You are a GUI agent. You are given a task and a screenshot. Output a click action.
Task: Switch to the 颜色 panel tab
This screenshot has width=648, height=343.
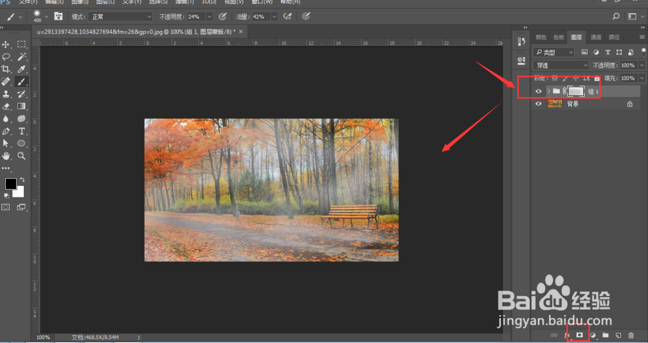click(x=540, y=37)
